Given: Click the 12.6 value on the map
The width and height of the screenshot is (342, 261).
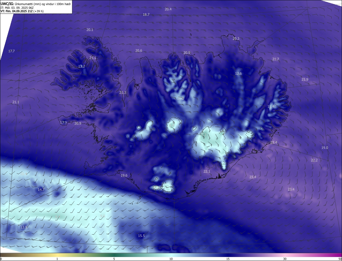Looking at the screenshot, I should click(x=238, y=74).
